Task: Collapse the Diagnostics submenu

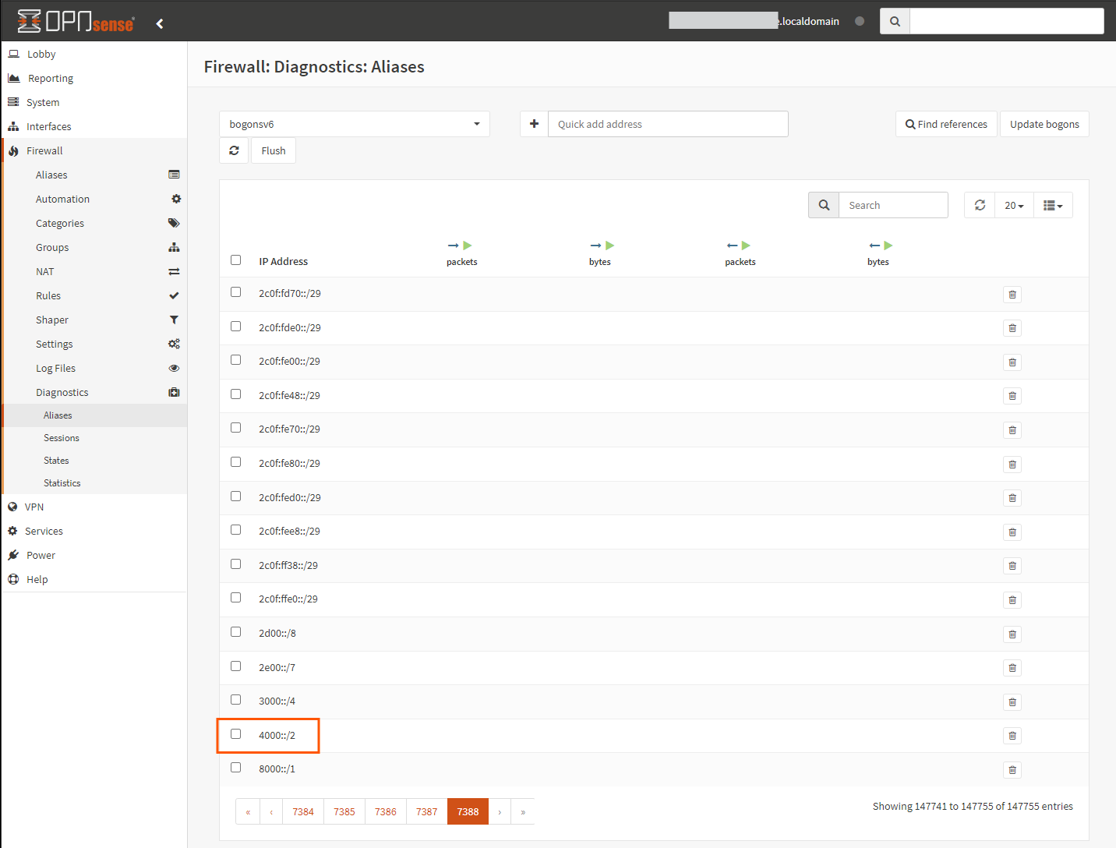Action: click(x=94, y=392)
